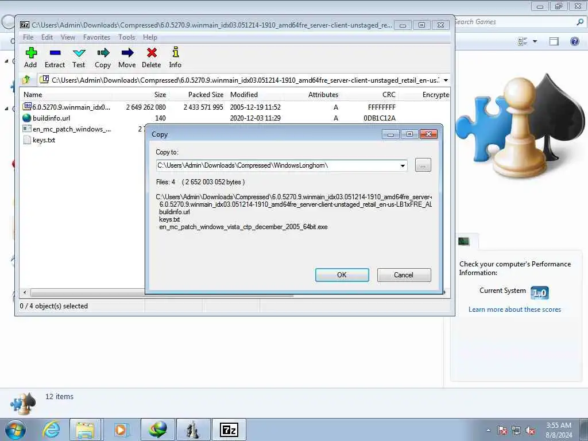Confirm copy with OK button
The image size is (588, 441).
pyautogui.click(x=342, y=275)
